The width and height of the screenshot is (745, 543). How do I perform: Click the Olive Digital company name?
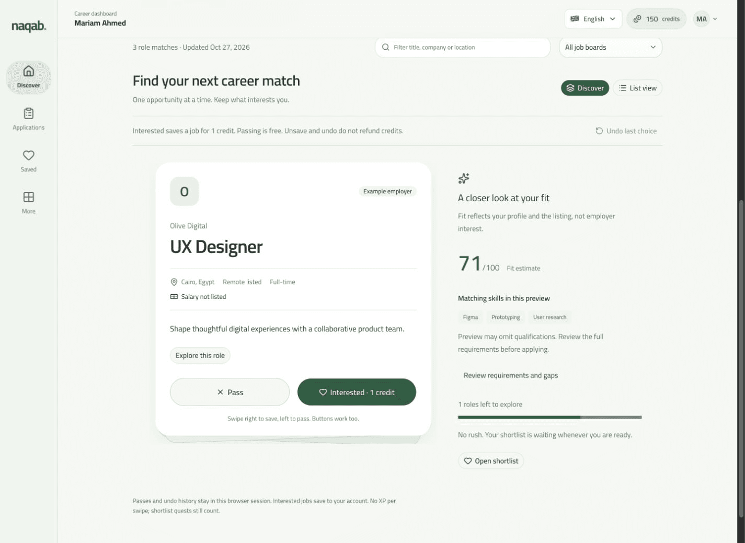(x=188, y=226)
